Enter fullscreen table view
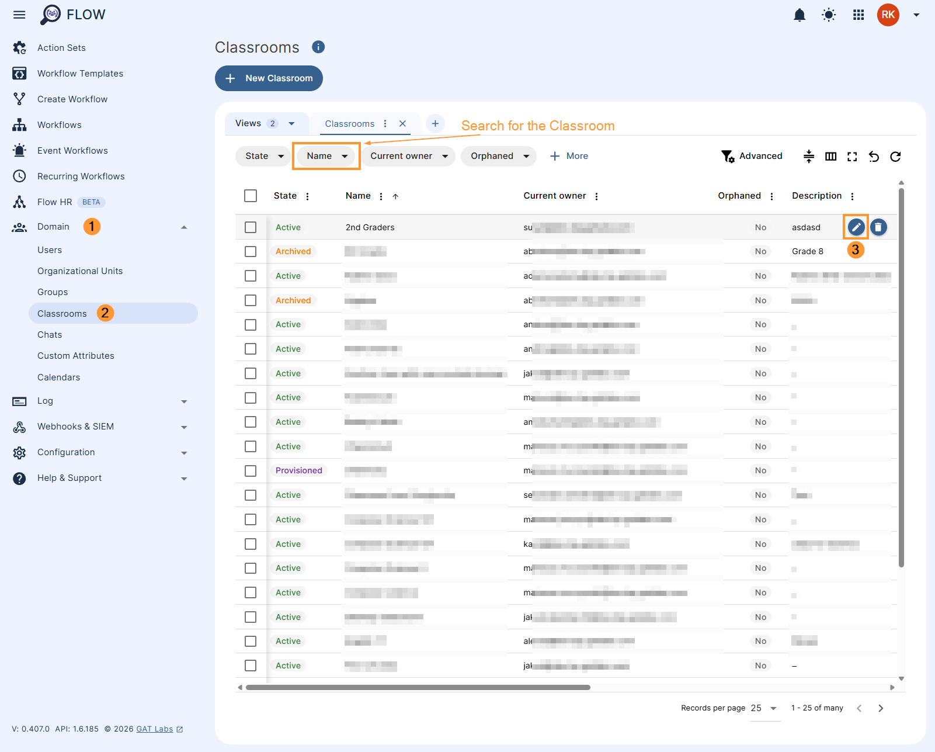Viewport: 935px width, 752px height. 852,157
